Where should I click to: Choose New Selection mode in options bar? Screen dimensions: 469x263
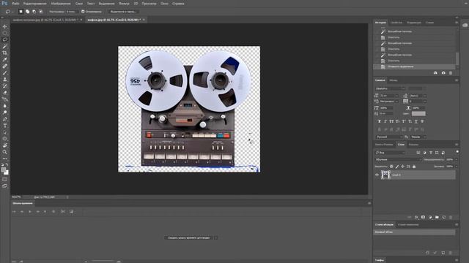pyautogui.click(x=21, y=12)
